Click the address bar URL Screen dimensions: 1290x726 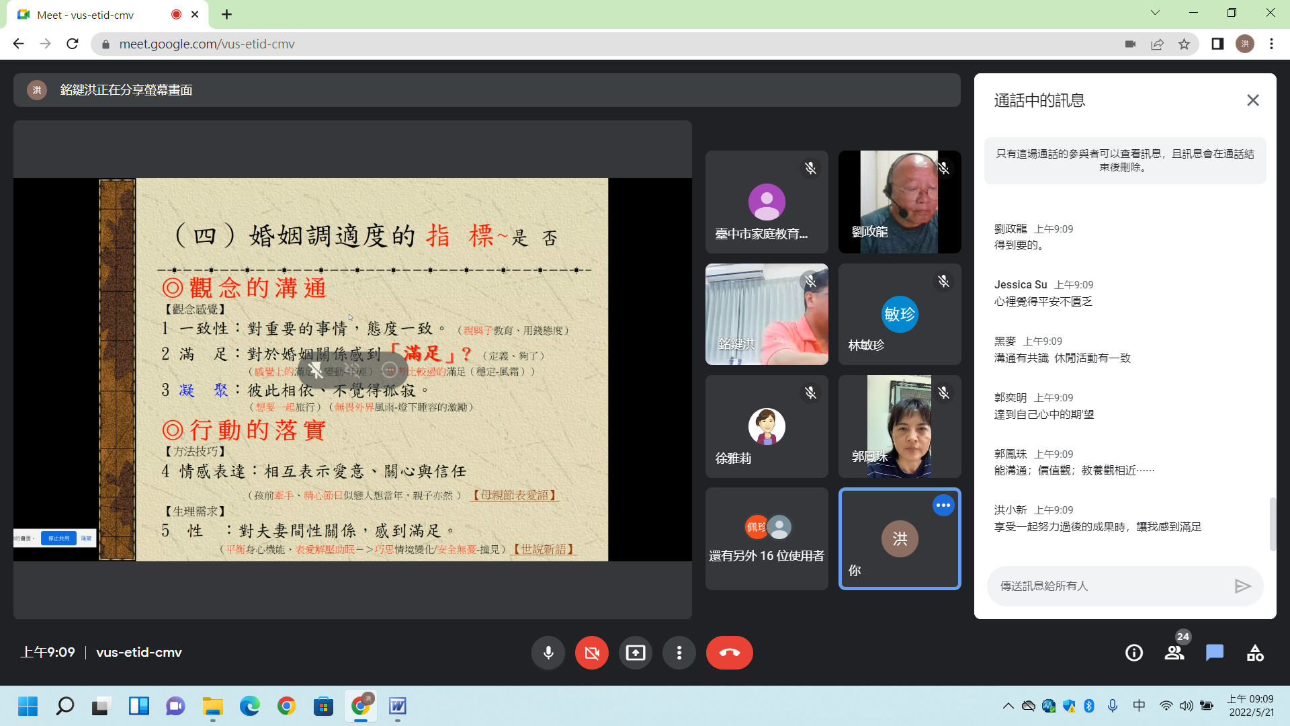[x=207, y=44]
